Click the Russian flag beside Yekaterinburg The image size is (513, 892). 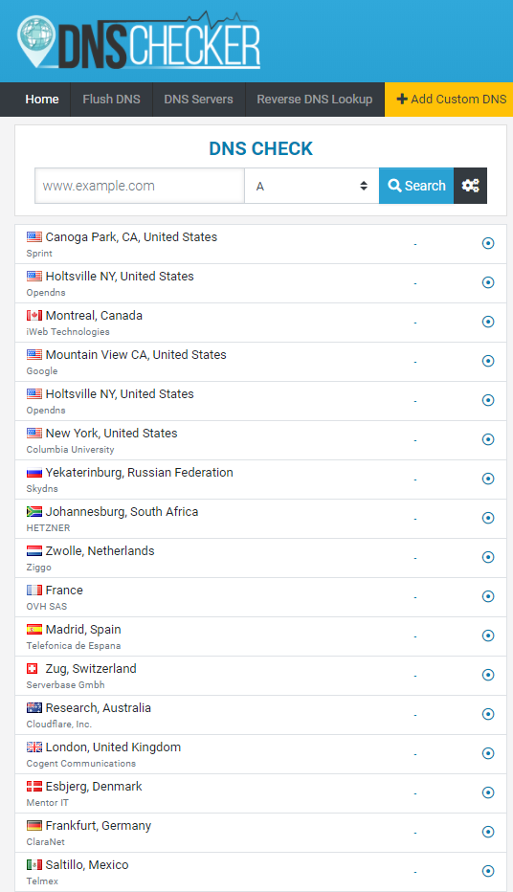[34, 472]
